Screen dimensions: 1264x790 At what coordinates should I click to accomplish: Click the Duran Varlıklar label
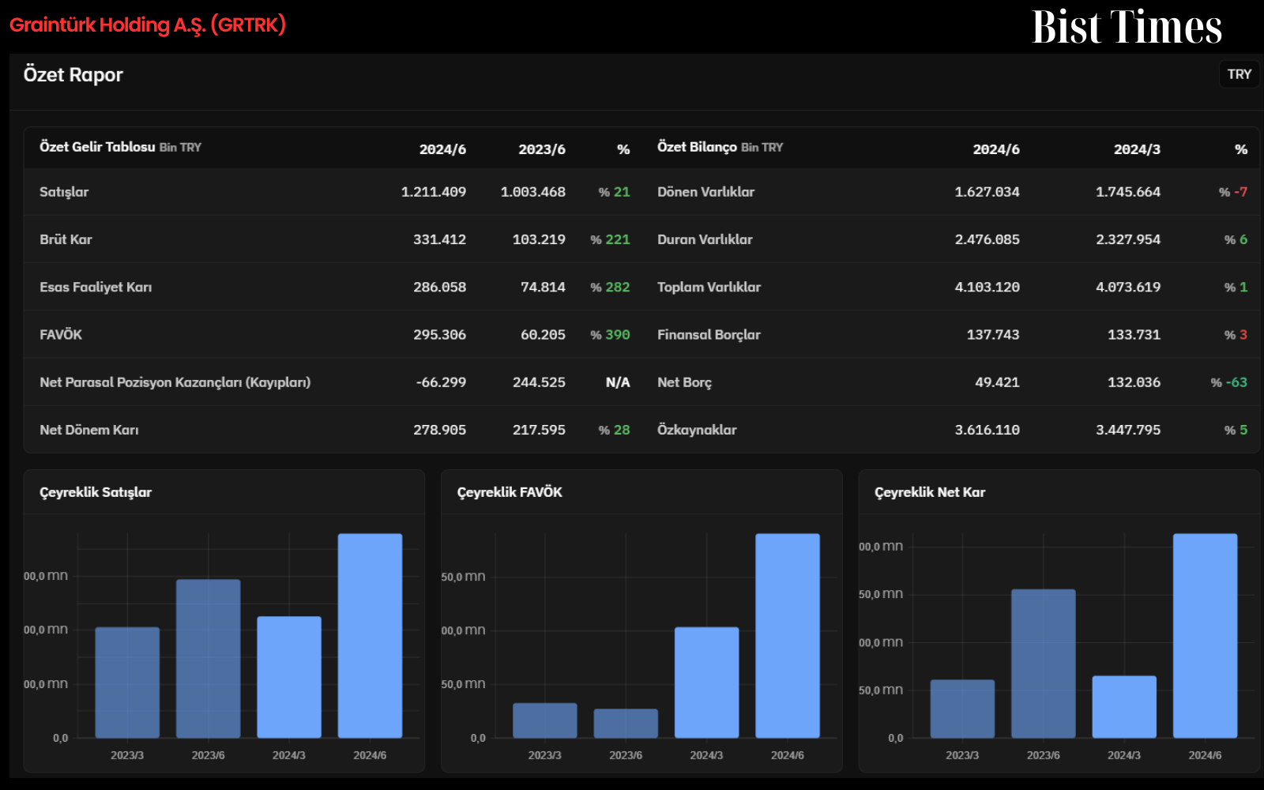pos(705,239)
